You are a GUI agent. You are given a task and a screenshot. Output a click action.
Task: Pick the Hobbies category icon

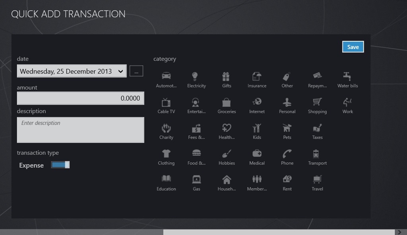pyautogui.click(x=227, y=154)
